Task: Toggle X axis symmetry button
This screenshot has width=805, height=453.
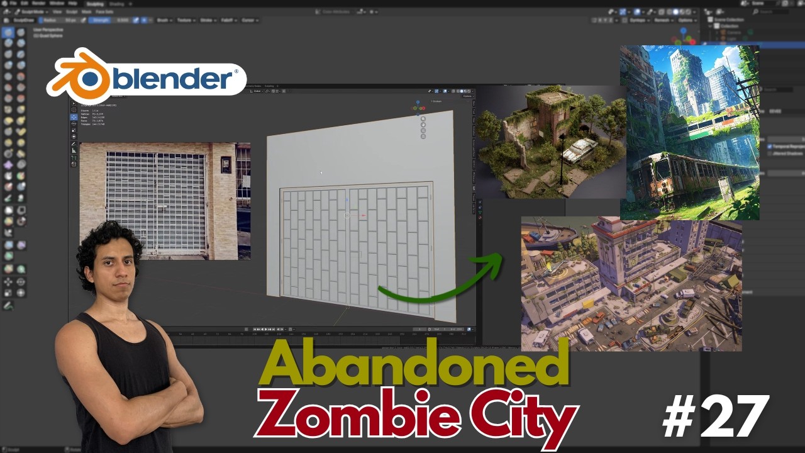Action: click(x=600, y=20)
